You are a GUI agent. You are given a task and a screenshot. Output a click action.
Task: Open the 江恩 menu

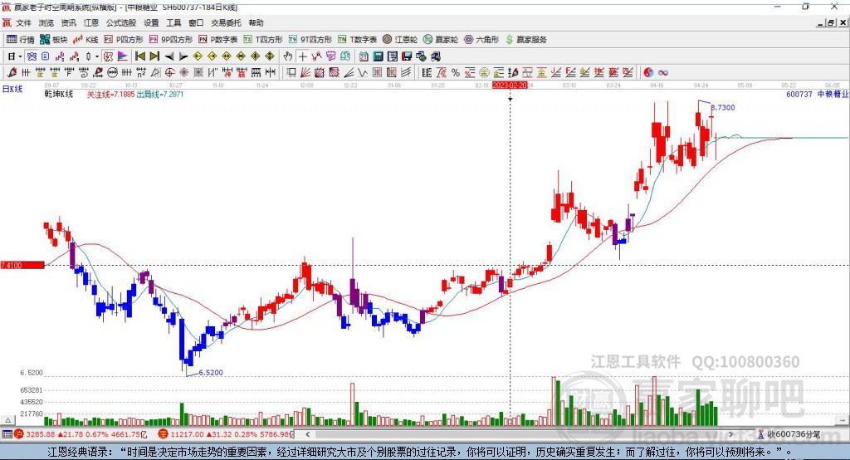click(x=91, y=22)
